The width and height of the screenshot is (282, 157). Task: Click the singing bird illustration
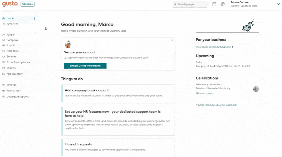pos(248,26)
